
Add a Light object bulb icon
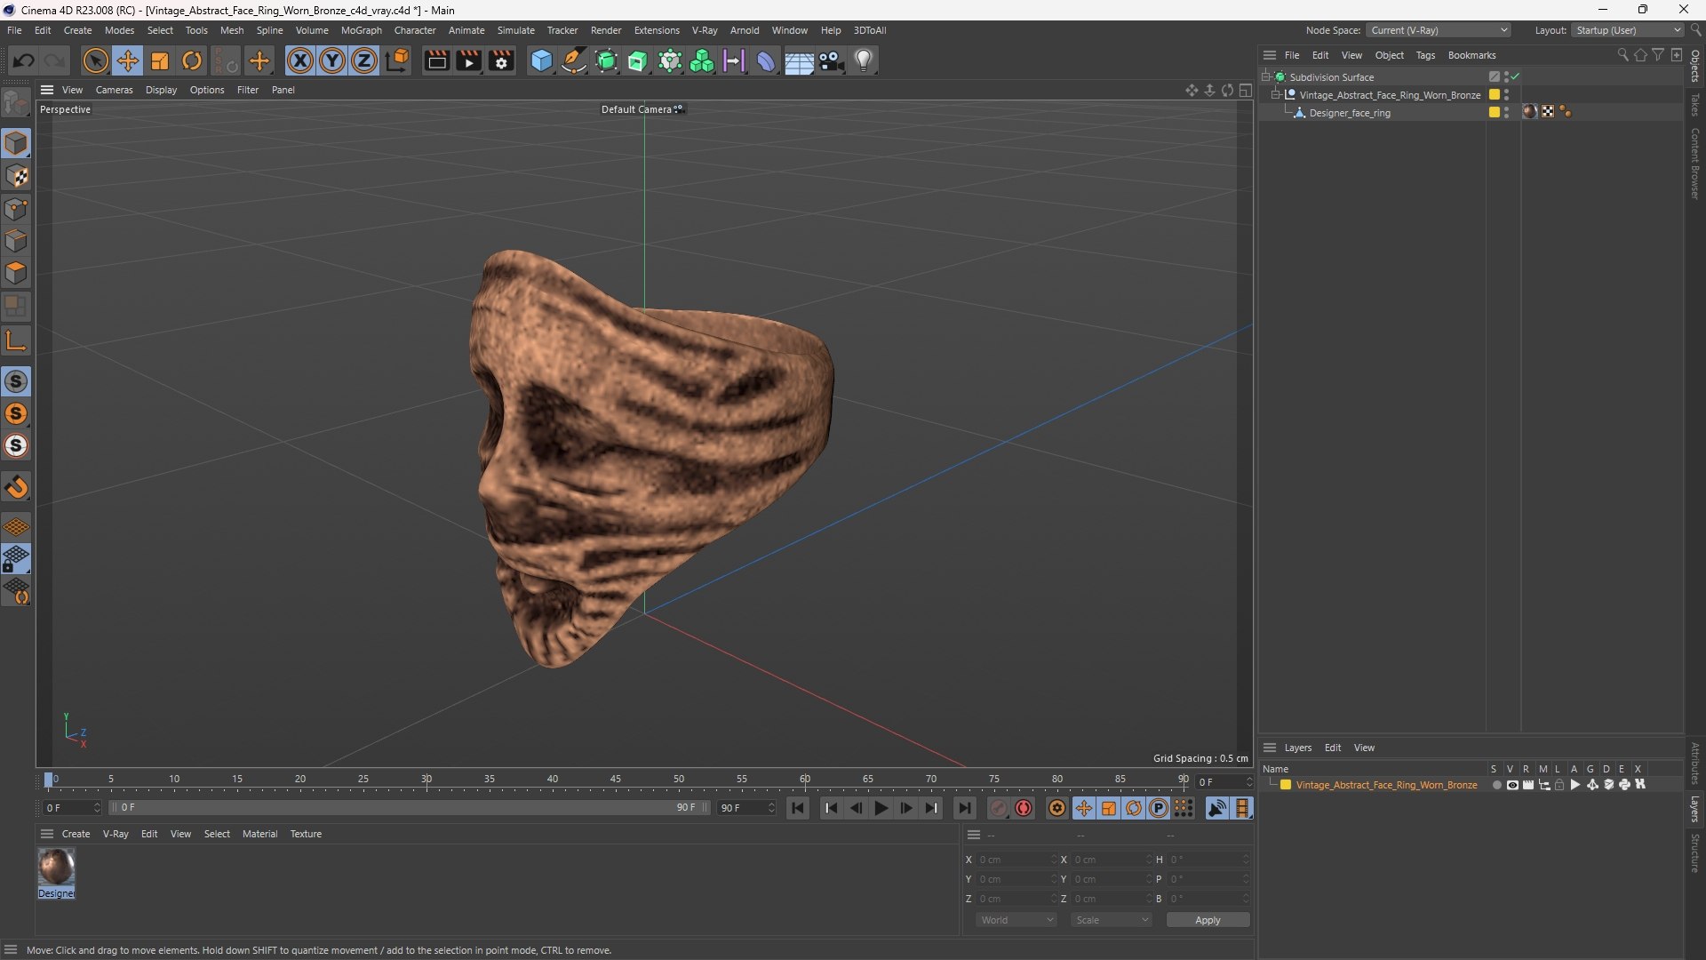(864, 60)
